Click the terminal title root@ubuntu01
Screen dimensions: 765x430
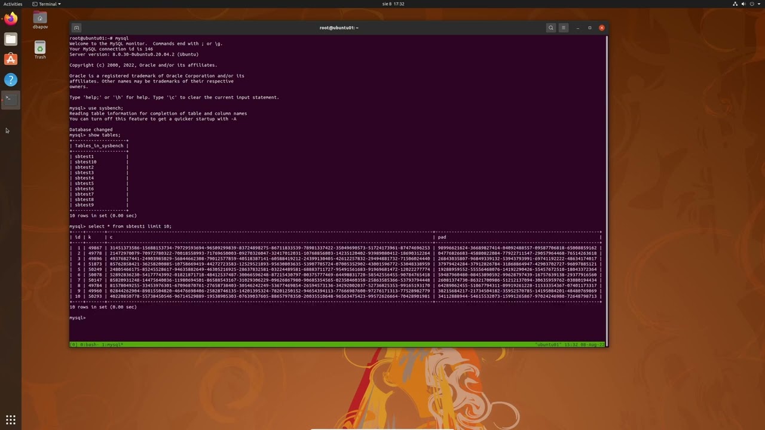coord(339,27)
